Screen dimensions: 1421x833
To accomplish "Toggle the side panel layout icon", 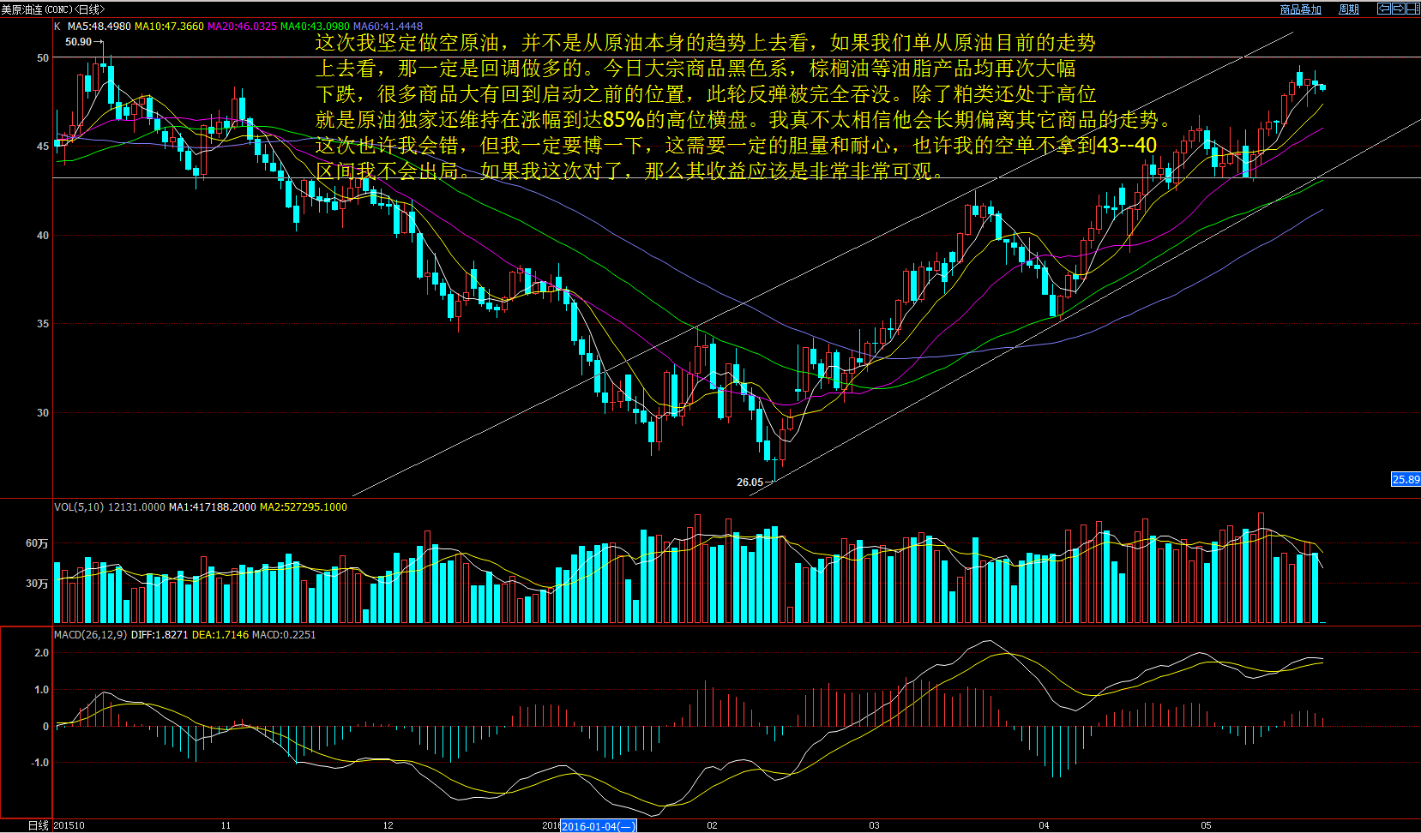I will (1412, 9).
